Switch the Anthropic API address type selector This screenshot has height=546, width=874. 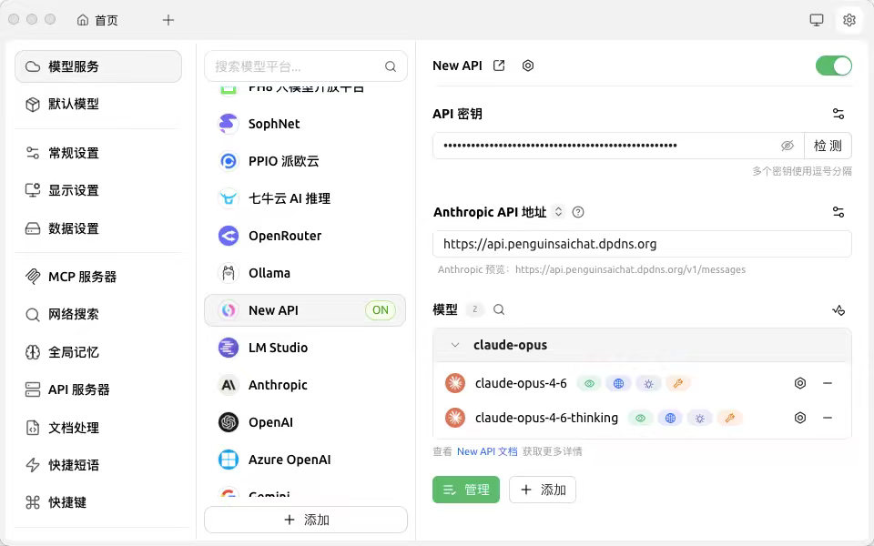559,212
